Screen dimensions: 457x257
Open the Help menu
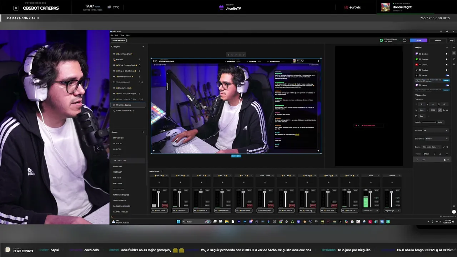click(x=128, y=35)
